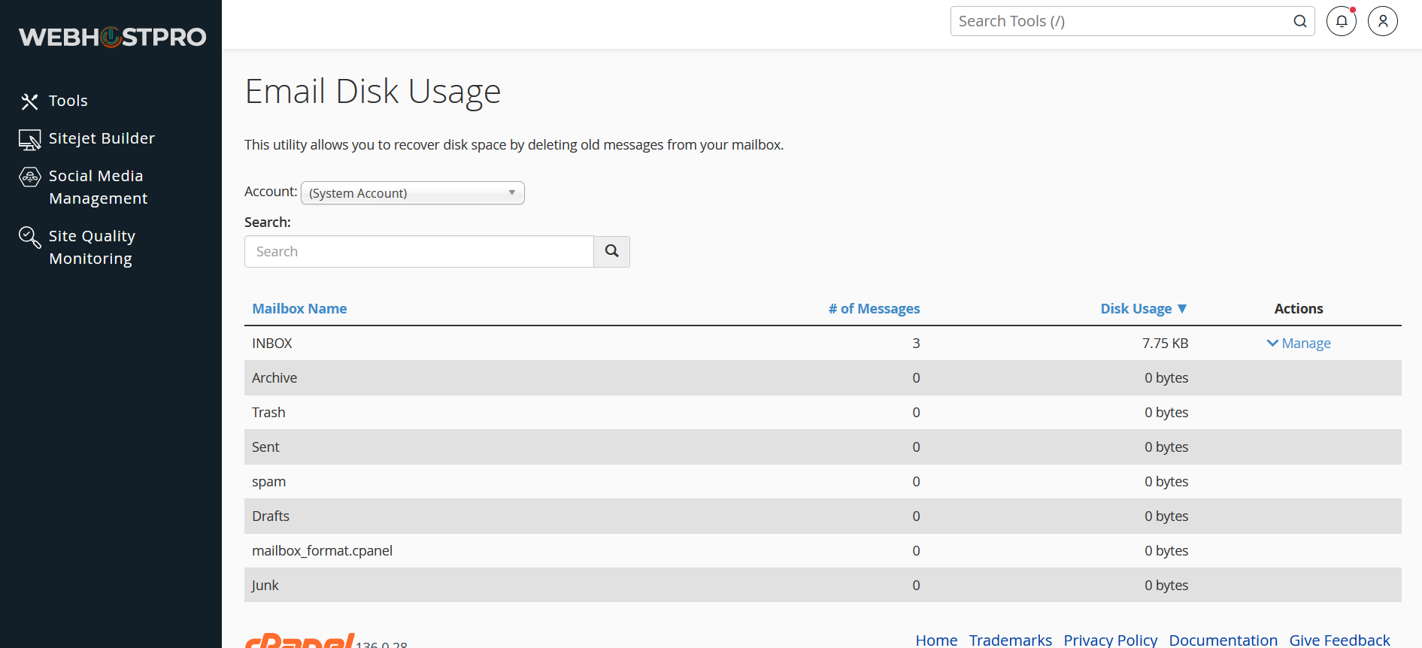The width and height of the screenshot is (1422, 648).
Task: Open the Tools icon in sidebar
Action: [29, 101]
